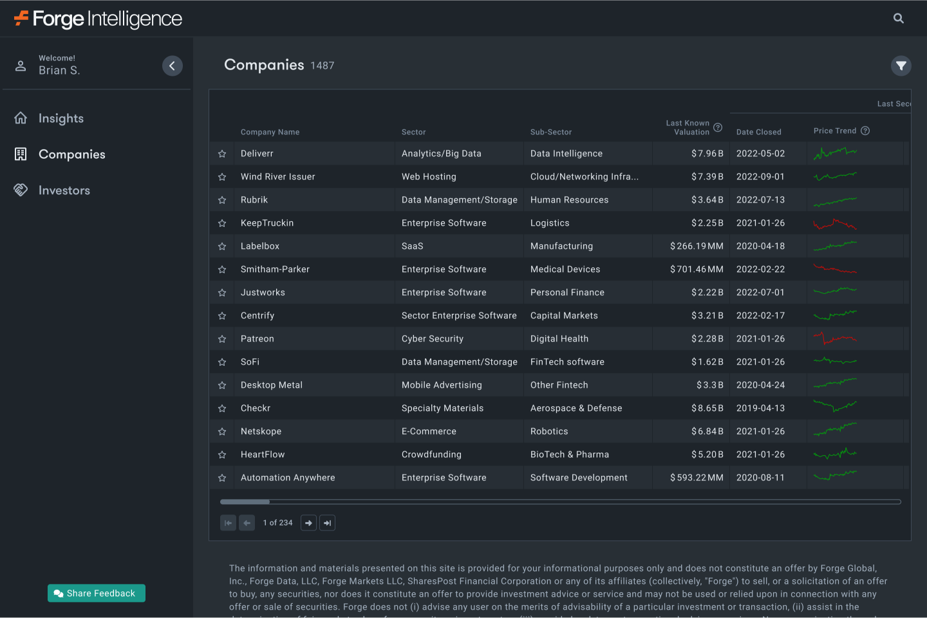This screenshot has width=927, height=618.
Task: Sort by the Company Name column header
Action: (x=270, y=132)
